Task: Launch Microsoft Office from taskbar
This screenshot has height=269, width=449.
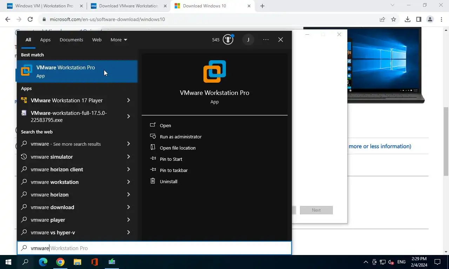Action: click(x=94, y=262)
